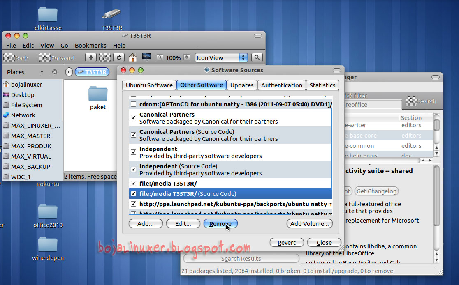Reload the current folder view
Screen dimensions: 459x285
119,57
